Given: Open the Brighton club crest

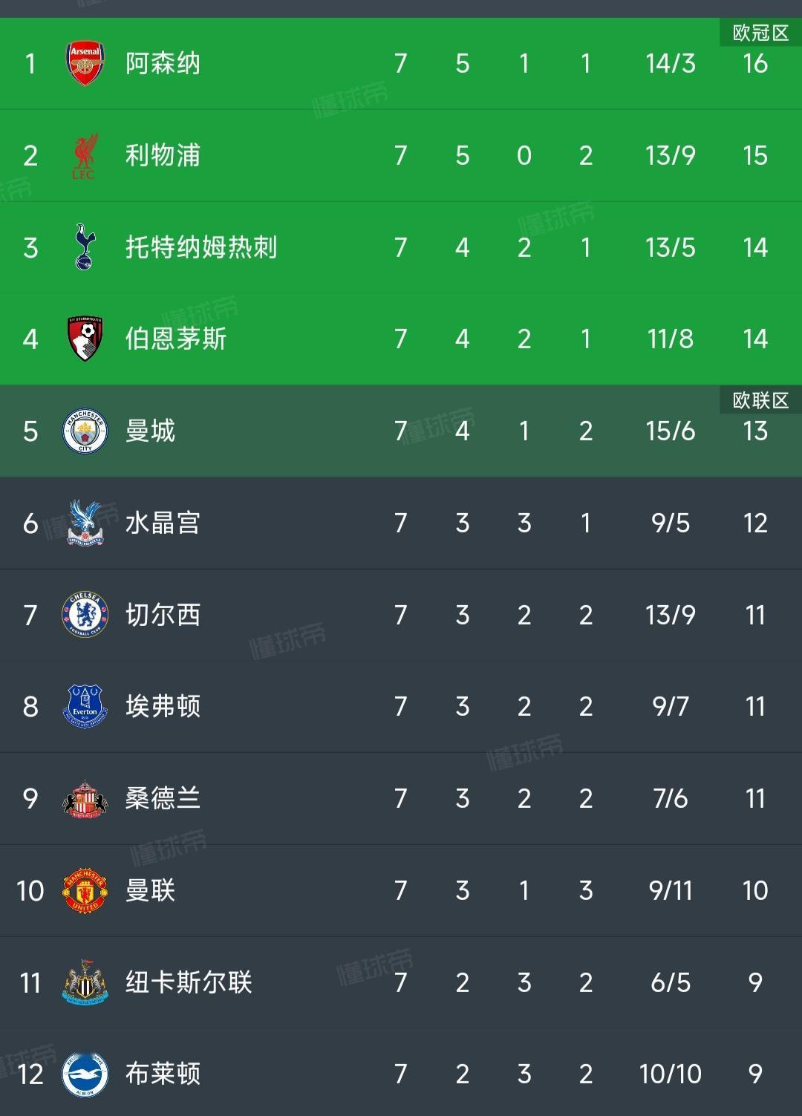Looking at the screenshot, I should 85,1074.
